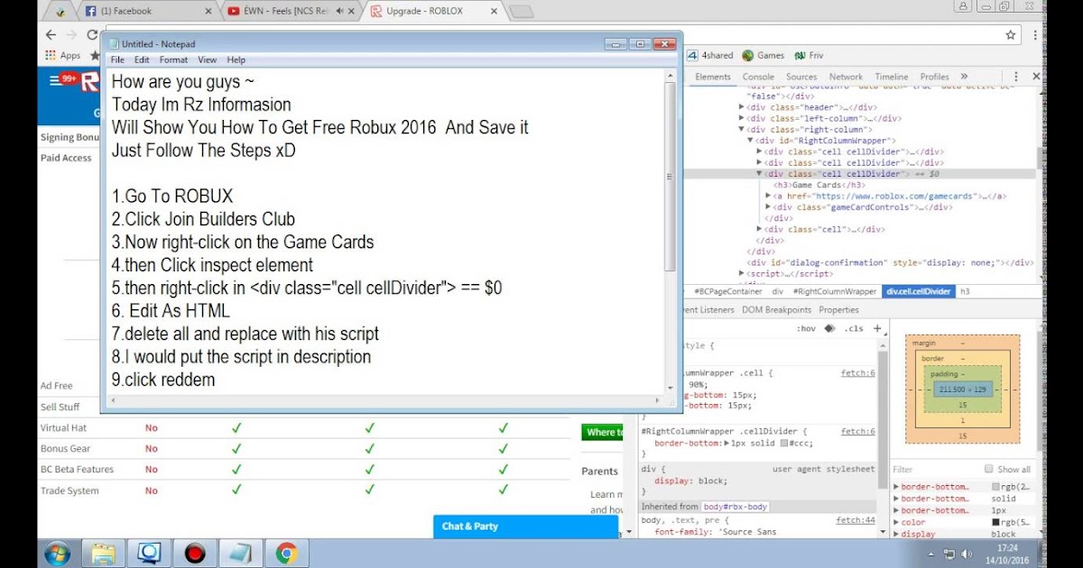Open the Properties sidebar tab
This screenshot has height=568, width=1083.
839,310
